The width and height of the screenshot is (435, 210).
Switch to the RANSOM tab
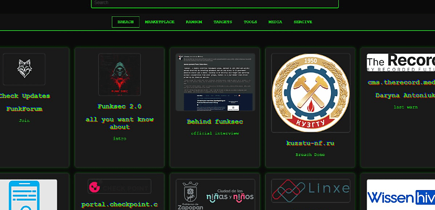point(194,22)
